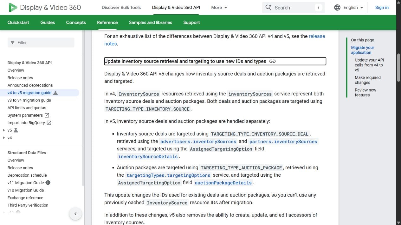This screenshot has width=401, height=225.
Task: Open the Discover Bulk Tools tab
Action: (121, 7)
